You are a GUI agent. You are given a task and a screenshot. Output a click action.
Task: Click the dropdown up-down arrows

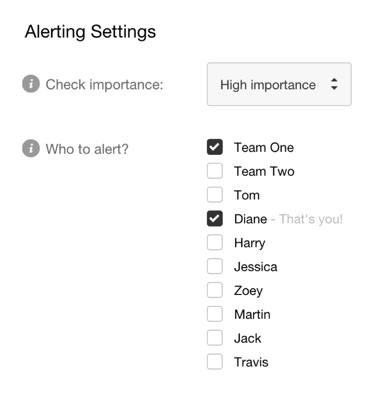click(x=334, y=85)
